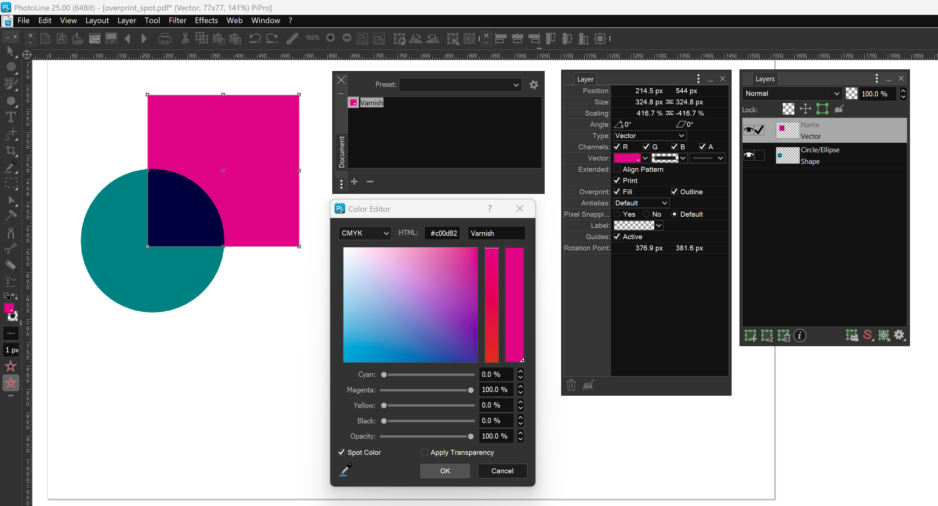Open the Label pattern dropdown
The height and width of the screenshot is (506, 938).
tap(638, 225)
